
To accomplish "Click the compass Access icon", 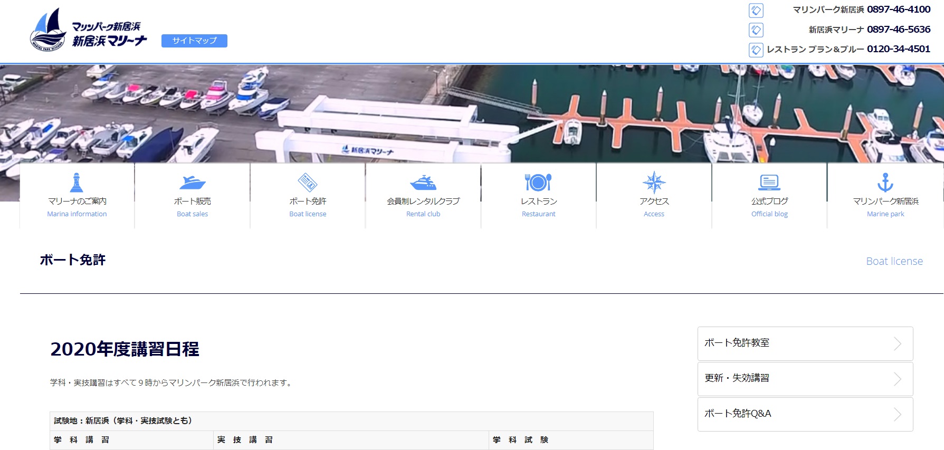I will [x=654, y=183].
